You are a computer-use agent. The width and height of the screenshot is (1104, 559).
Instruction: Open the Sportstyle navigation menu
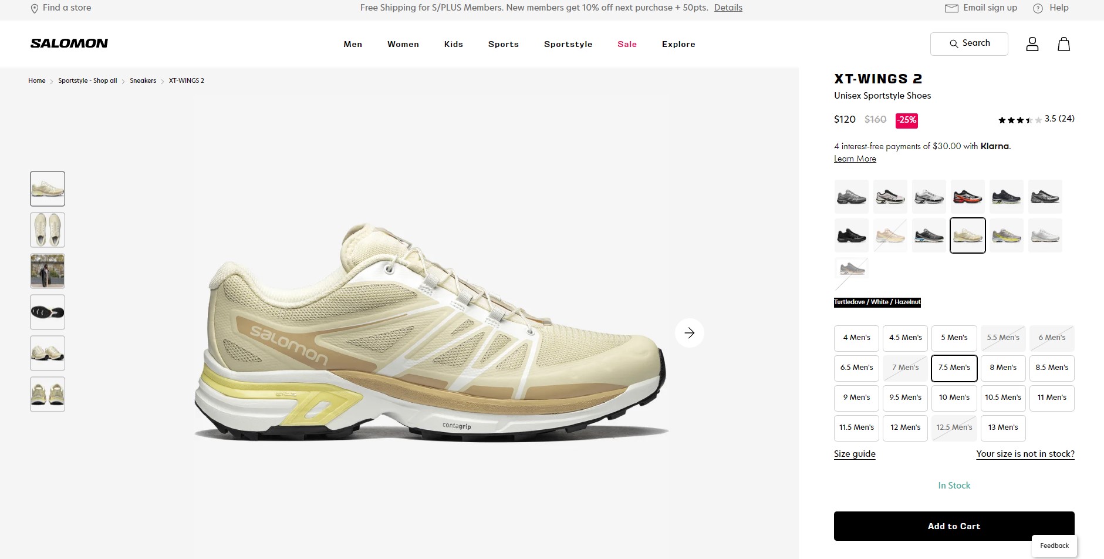(568, 44)
